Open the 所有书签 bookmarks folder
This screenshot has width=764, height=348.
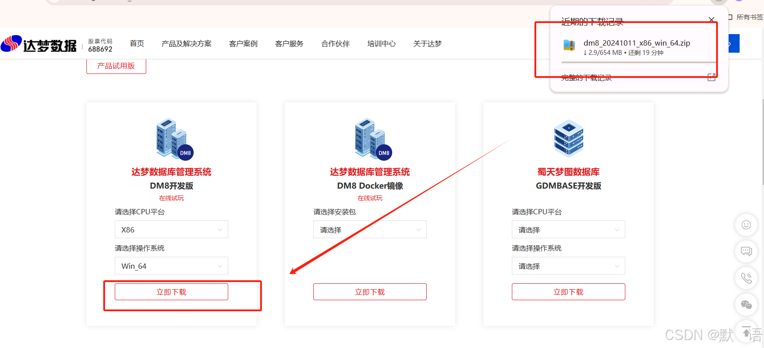746,17
